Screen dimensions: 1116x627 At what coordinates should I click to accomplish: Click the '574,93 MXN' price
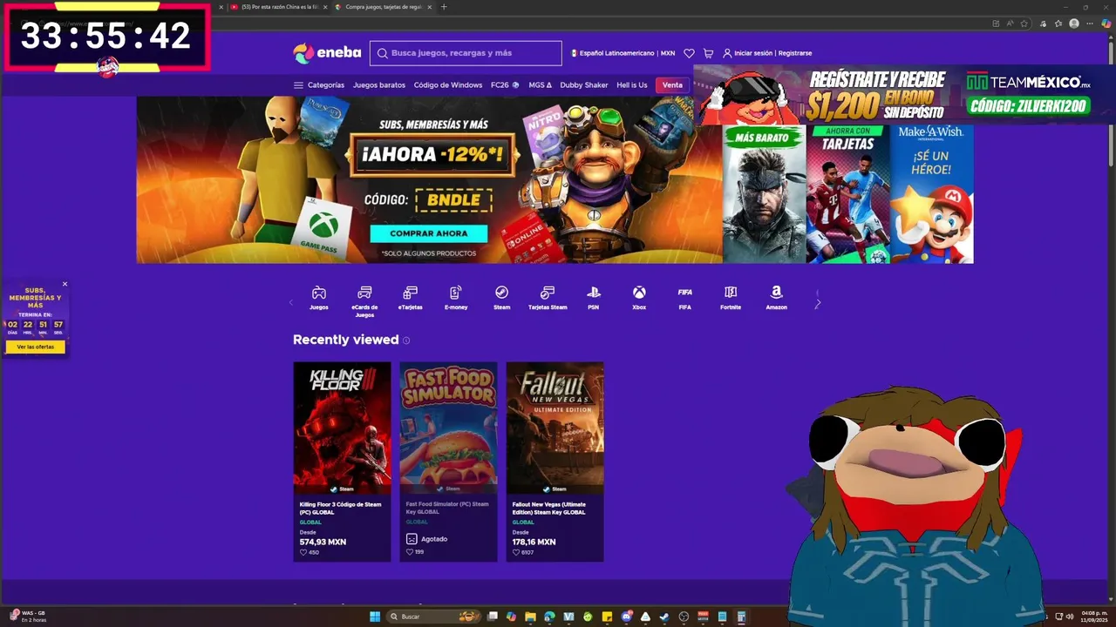coord(323,542)
